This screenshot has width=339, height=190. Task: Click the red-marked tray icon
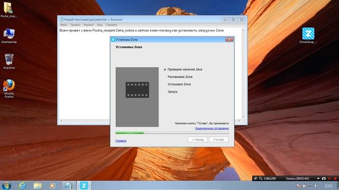point(298,186)
